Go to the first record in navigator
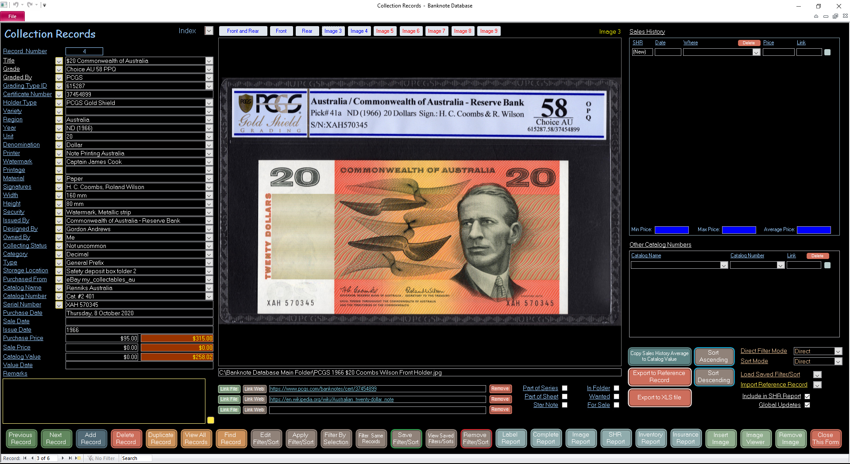This screenshot has height=464, width=850. click(25, 458)
